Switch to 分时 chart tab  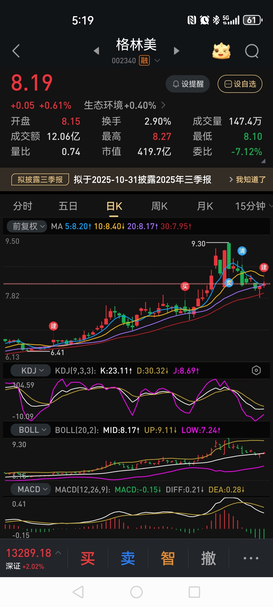coord(23,206)
